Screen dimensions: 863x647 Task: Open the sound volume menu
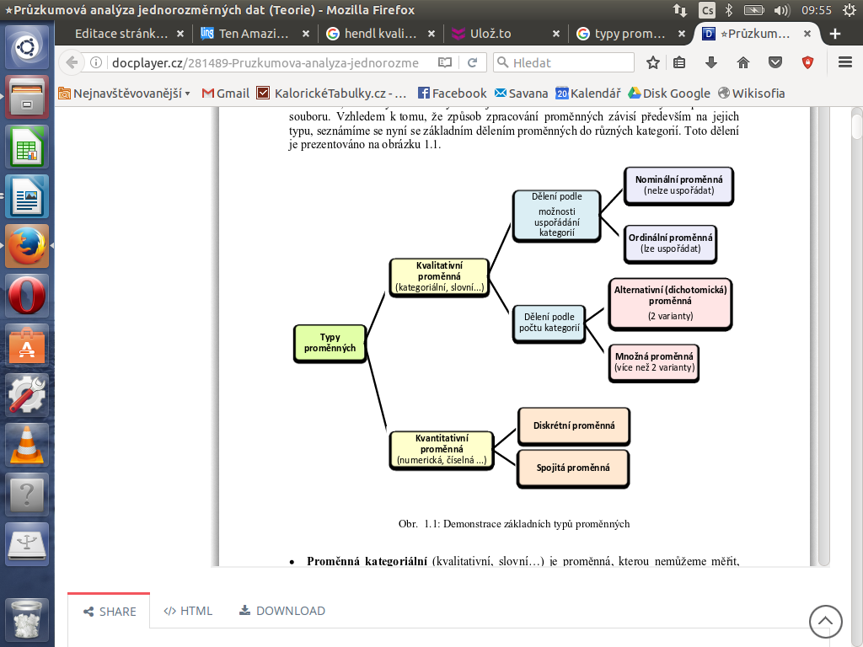[781, 10]
